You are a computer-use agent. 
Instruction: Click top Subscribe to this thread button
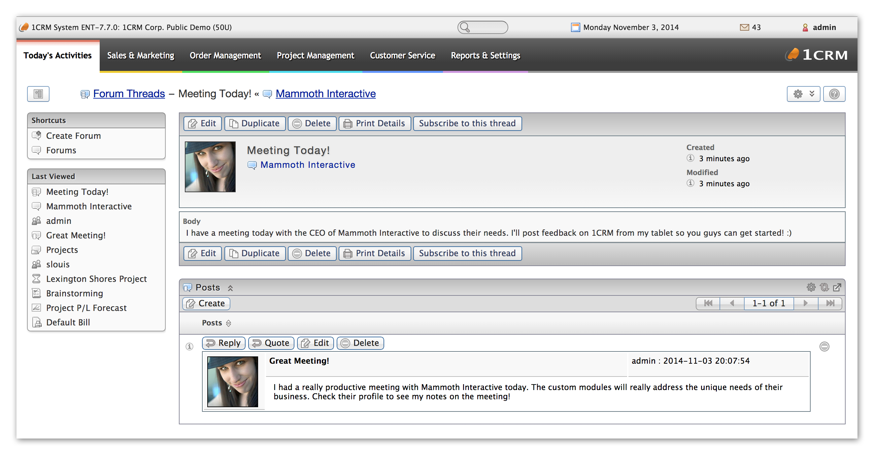click(x=467, y=123)
